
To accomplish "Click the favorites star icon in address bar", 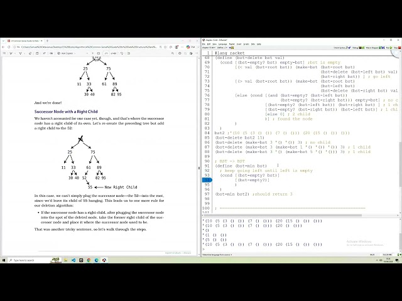I will (x=165, y=47).
